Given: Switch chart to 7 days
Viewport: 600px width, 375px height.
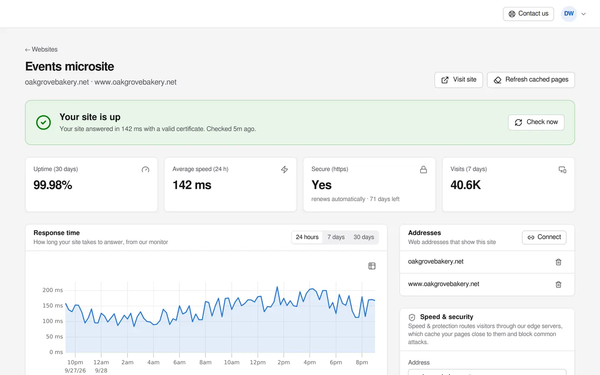Looking at the screenshot, I should tap(336, 237).
